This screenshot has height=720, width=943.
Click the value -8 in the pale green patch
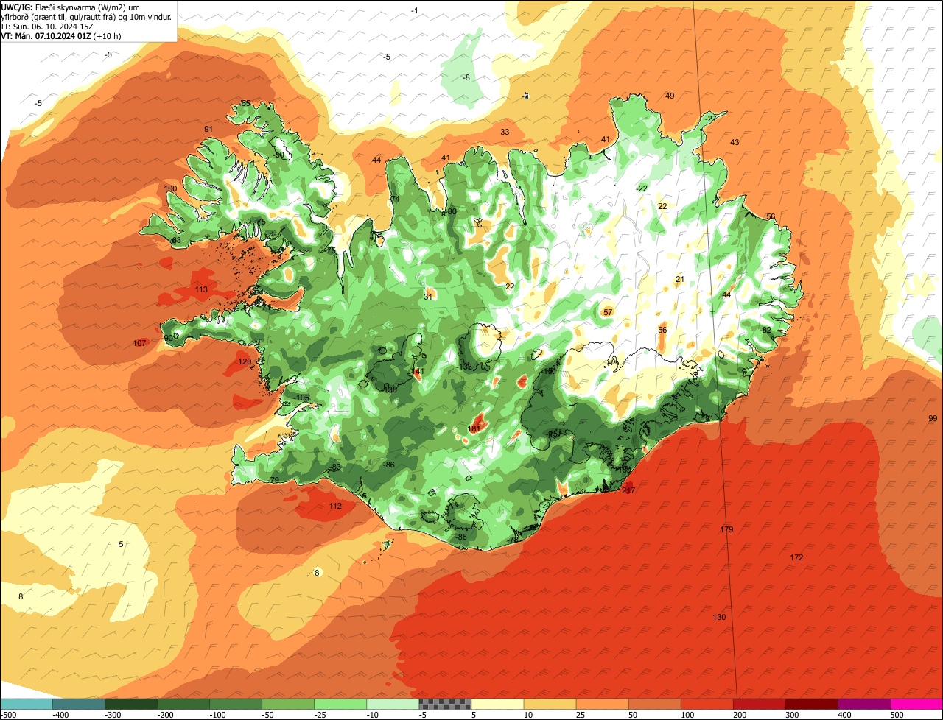(x=466, y=77)
